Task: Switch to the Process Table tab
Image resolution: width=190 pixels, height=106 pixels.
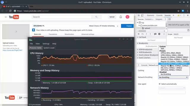Action: click(36, 48)
